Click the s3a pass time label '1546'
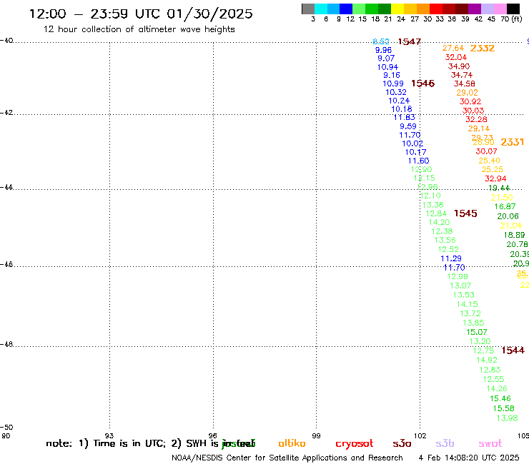 pos(422,84)
